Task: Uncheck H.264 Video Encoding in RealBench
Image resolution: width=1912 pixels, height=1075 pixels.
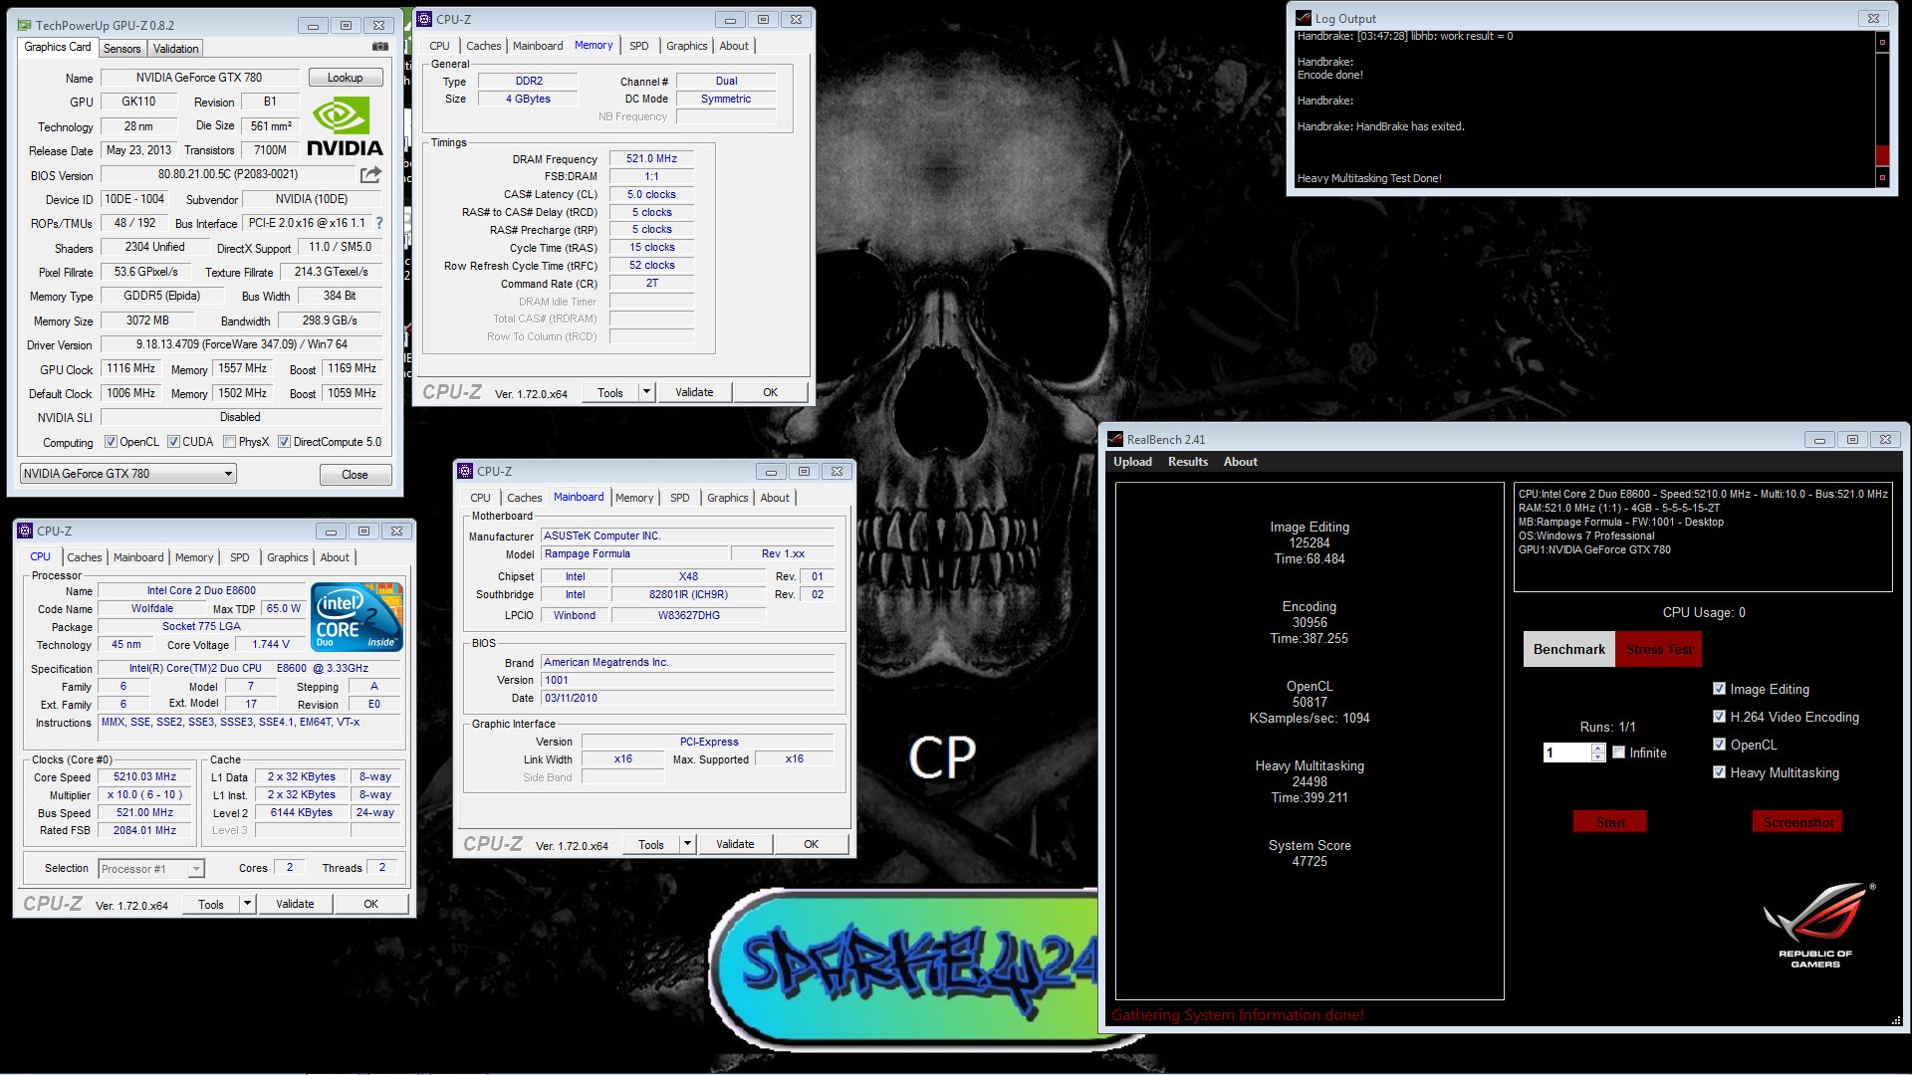Action: tap(1719, 717)
